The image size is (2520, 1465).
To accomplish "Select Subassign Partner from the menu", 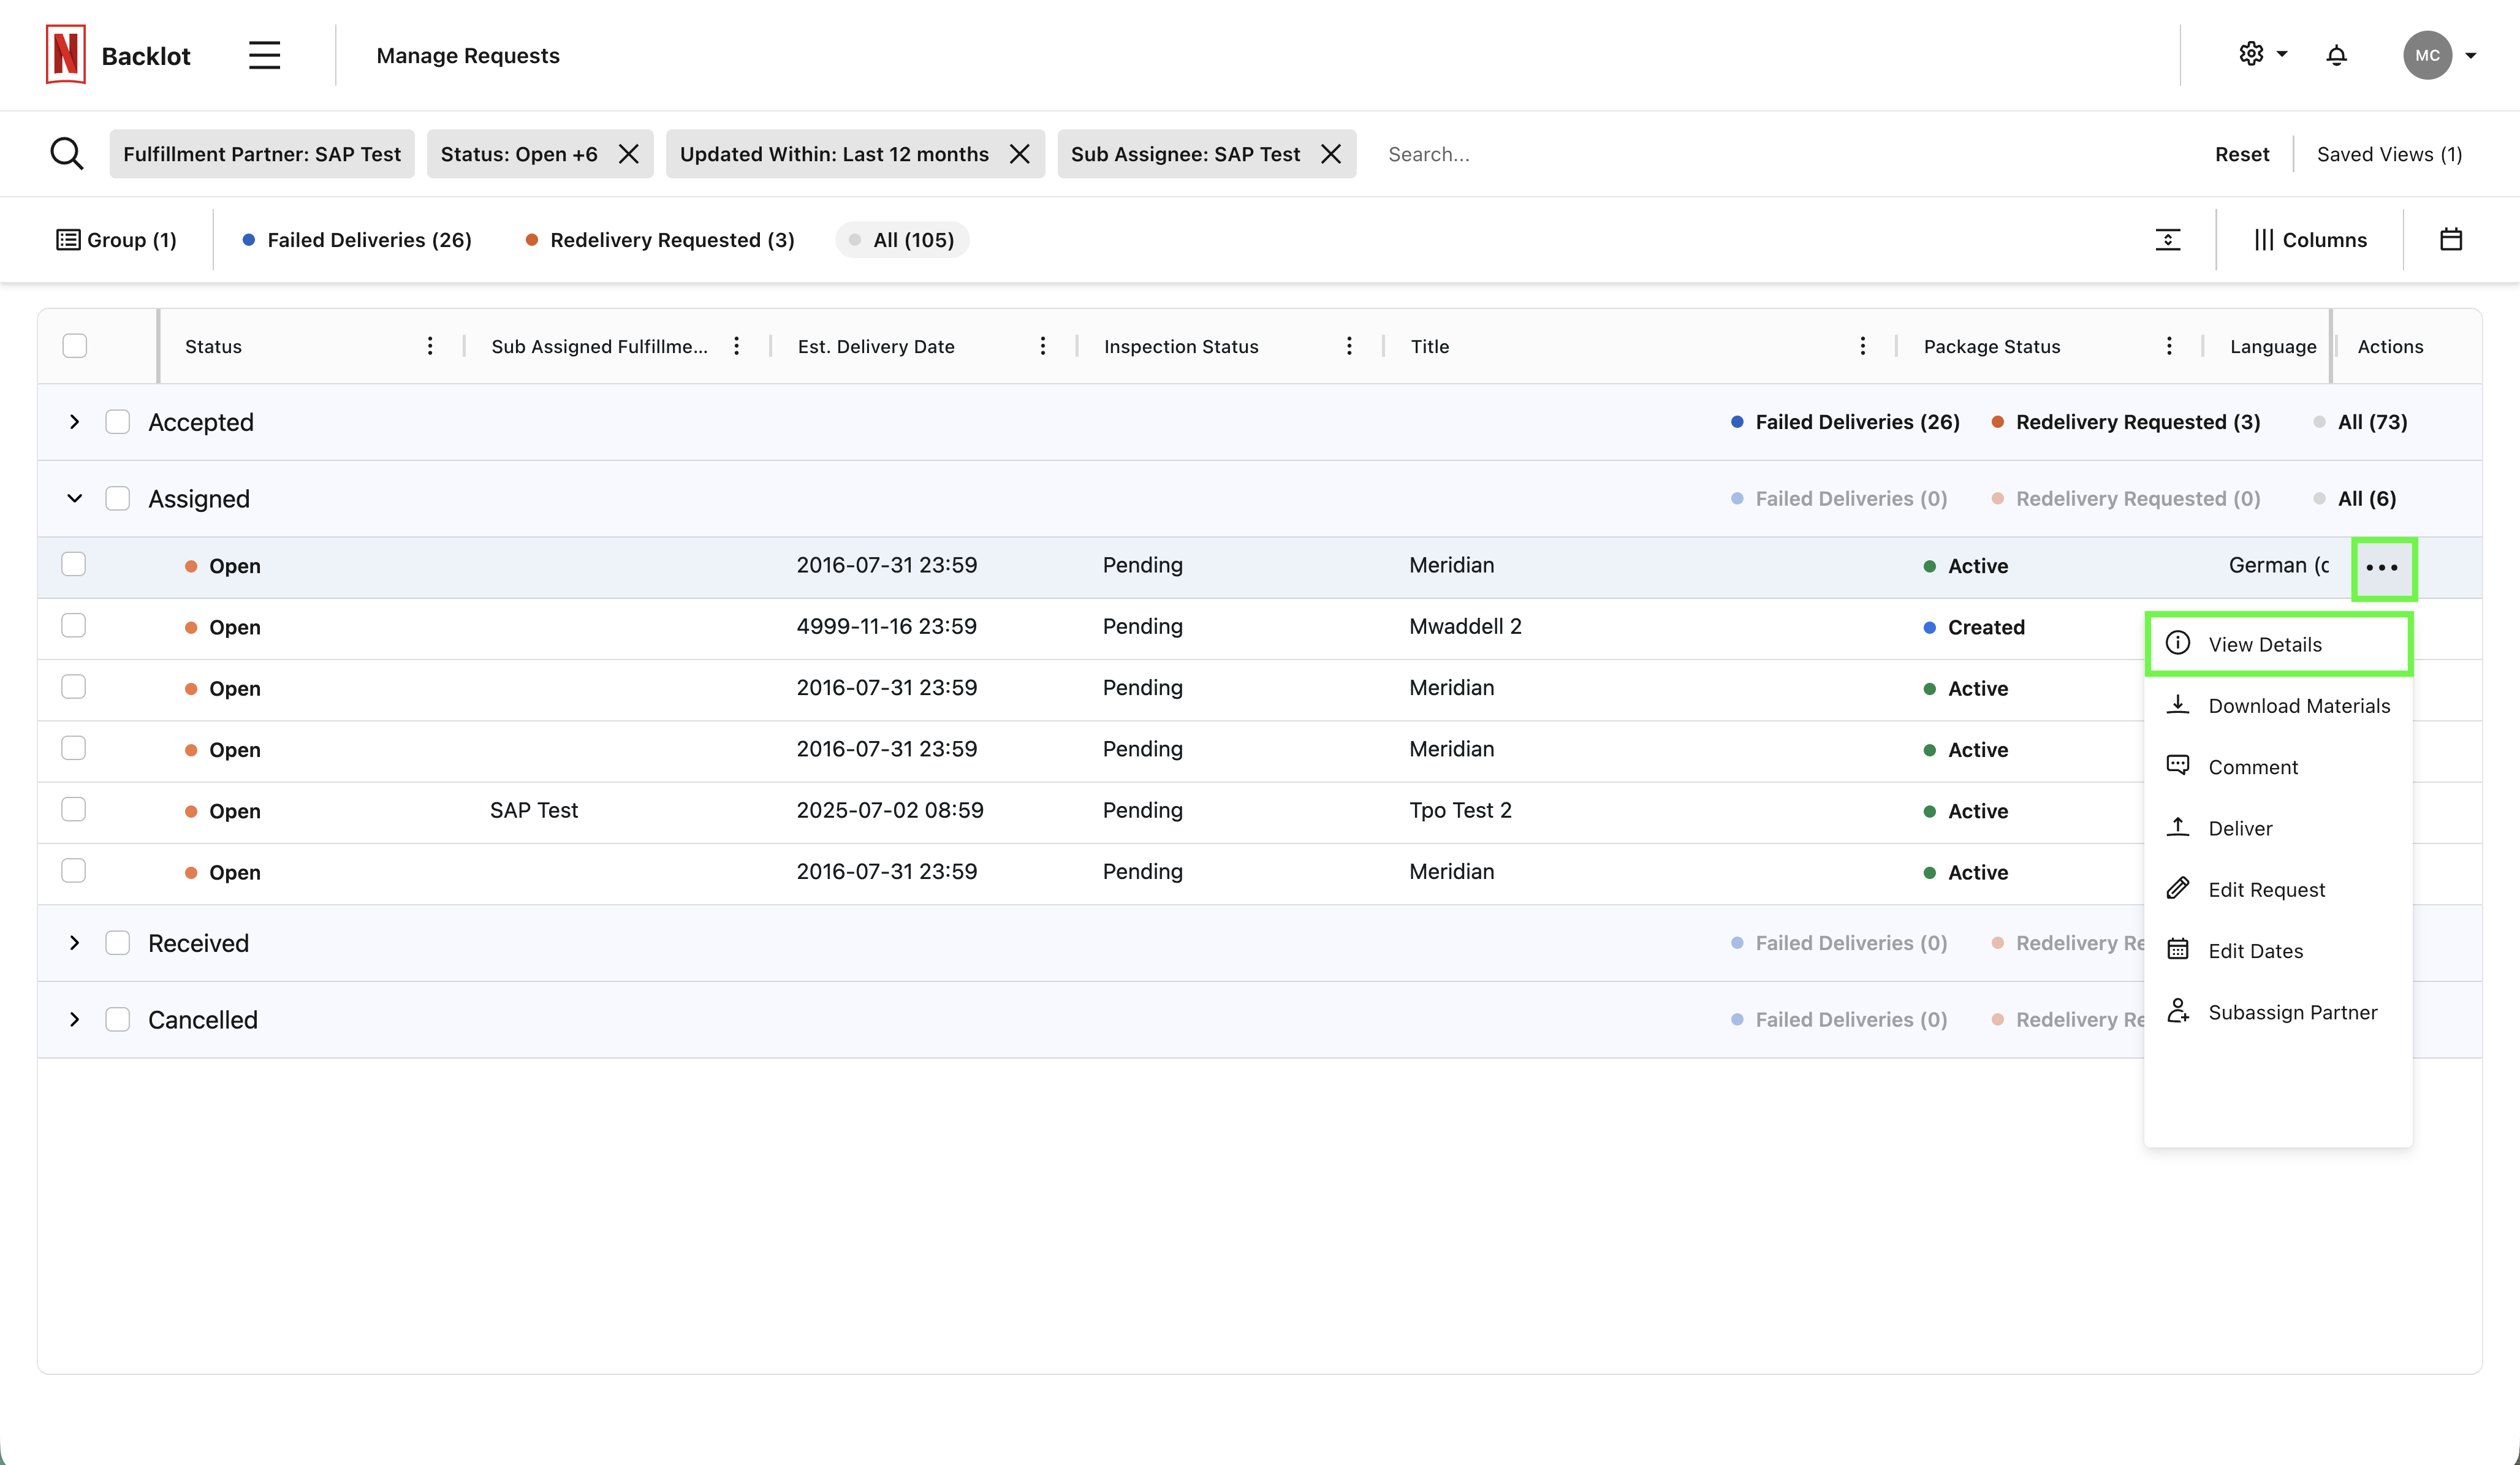I will 2292,1012.
